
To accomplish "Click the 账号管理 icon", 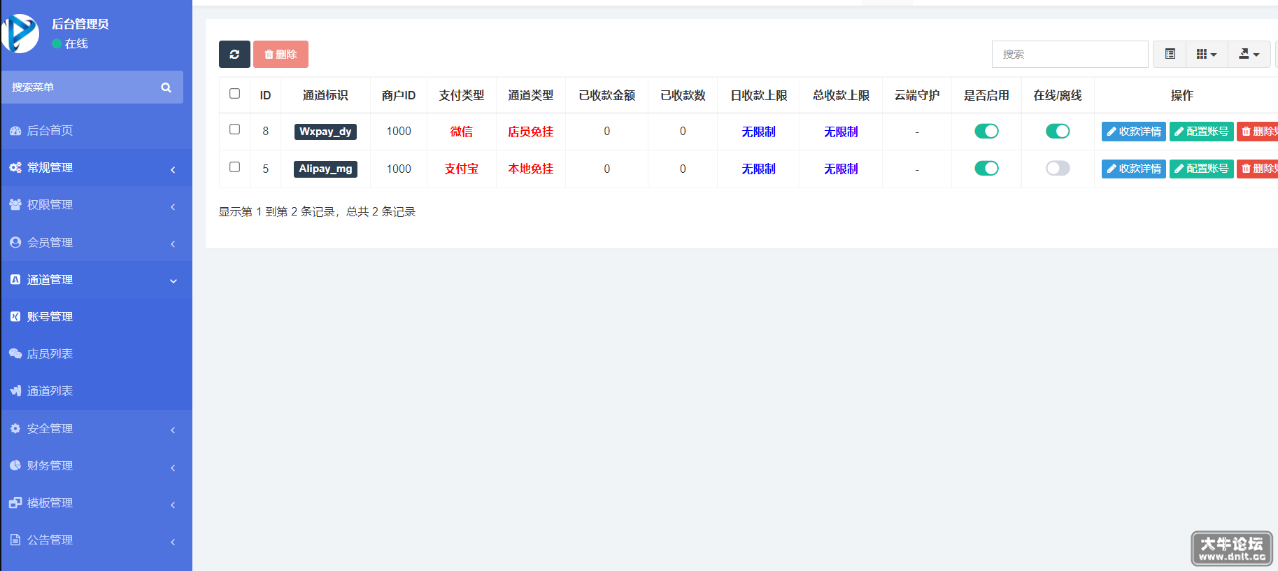I will pos(15,316).
